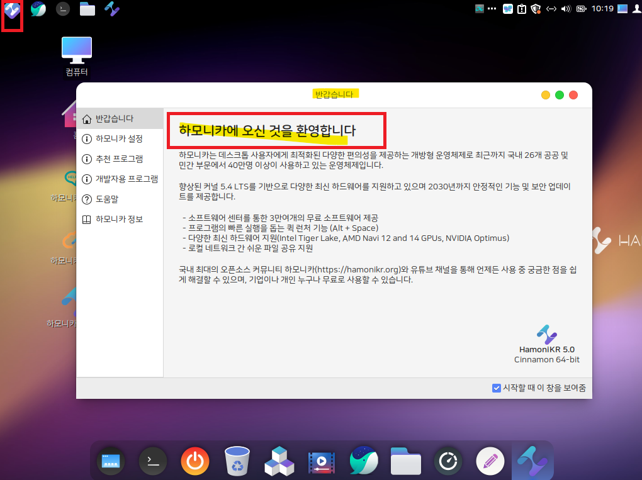Open the system monitor gauge icon
This screenshot has width=642, height=480.
point(448,461)
